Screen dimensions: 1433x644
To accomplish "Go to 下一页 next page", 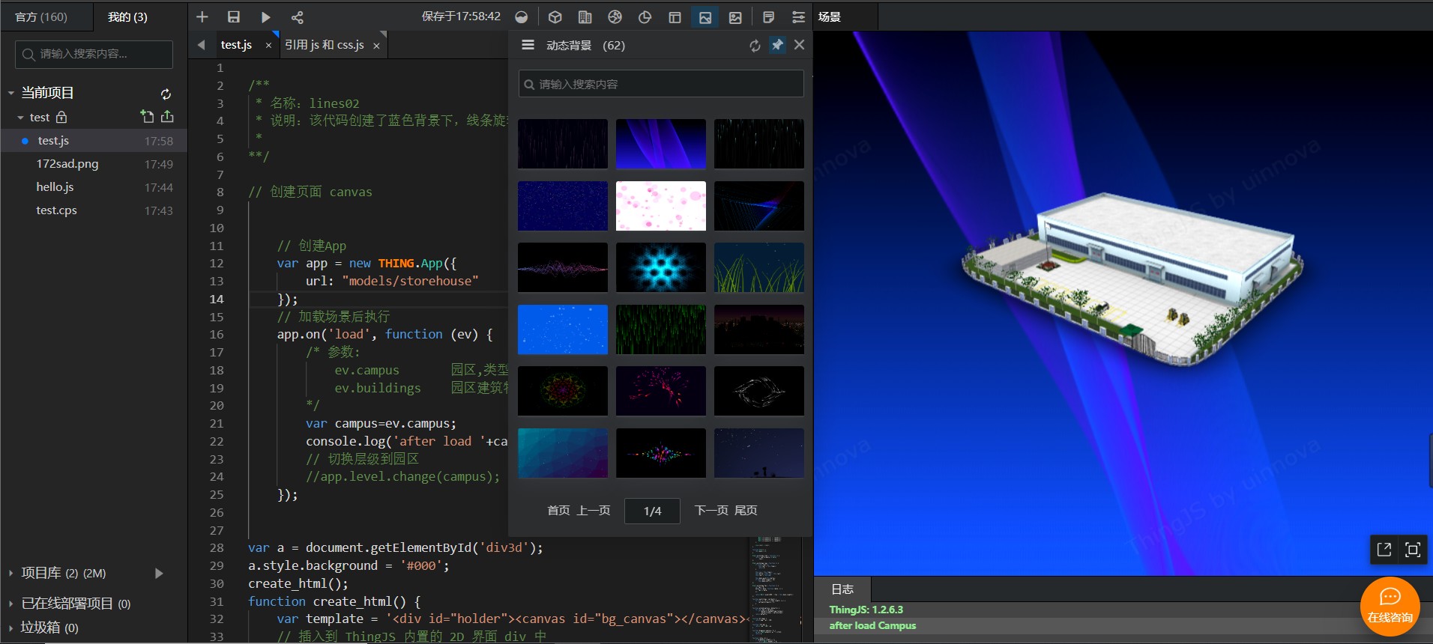I will point(711,511).
